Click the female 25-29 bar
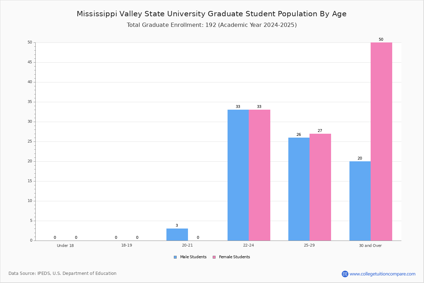The height and width of the screenshot is (283, 424). (320, 187)
